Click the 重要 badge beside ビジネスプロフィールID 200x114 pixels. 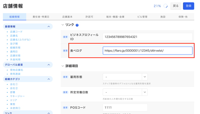point(65,37)
